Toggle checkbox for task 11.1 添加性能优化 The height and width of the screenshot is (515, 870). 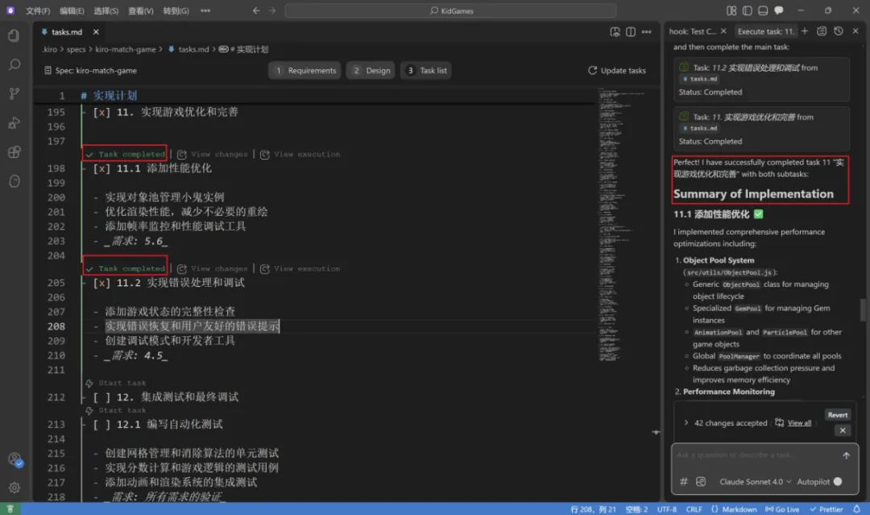tap(101, 168)
